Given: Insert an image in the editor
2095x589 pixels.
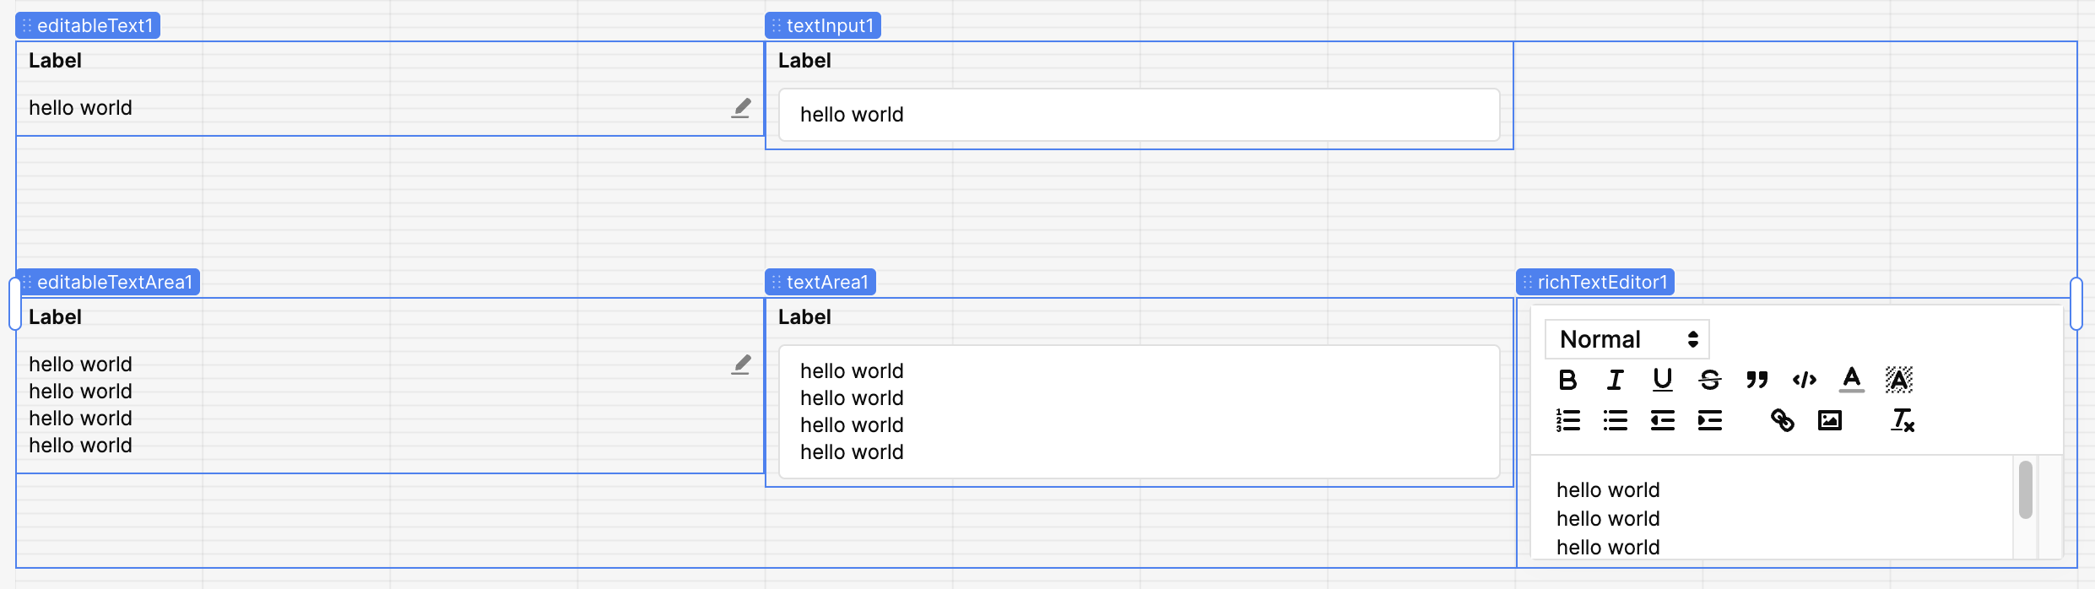Looking at the screenshot, I should tap(1829, 420).
